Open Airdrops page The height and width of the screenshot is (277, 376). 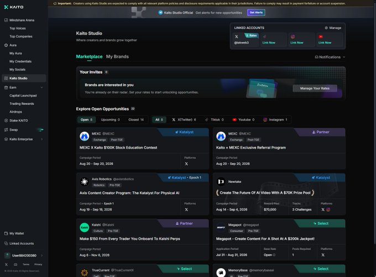[15, 112]
